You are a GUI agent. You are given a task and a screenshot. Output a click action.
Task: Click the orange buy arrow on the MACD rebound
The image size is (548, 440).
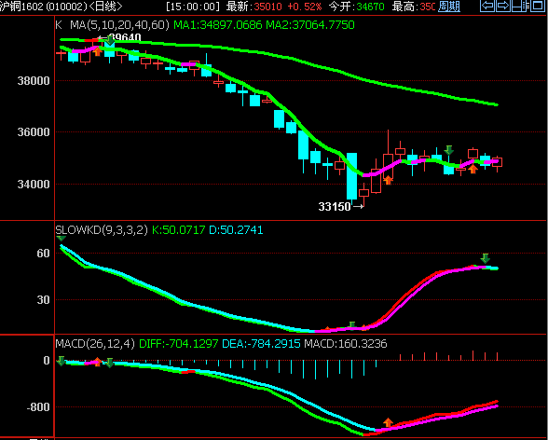(x=388, y=422)
